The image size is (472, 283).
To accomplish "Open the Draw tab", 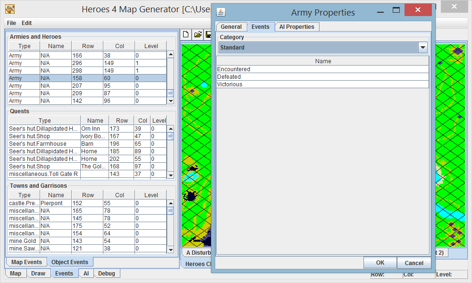I will [38, 274].
